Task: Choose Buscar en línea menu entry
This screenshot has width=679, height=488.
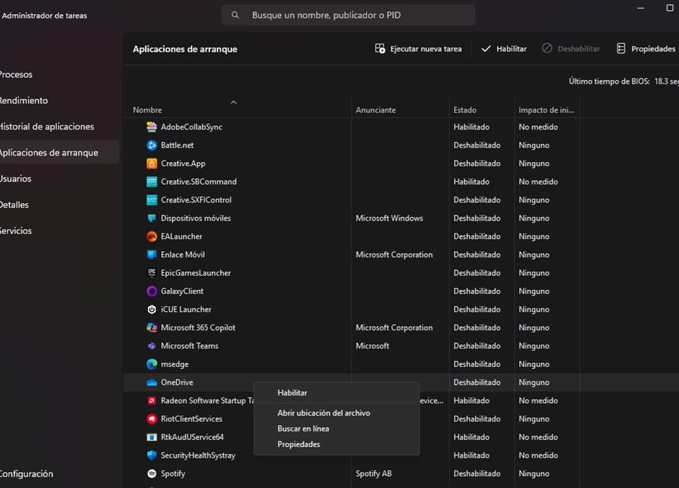Action: (x=303, y=429)
